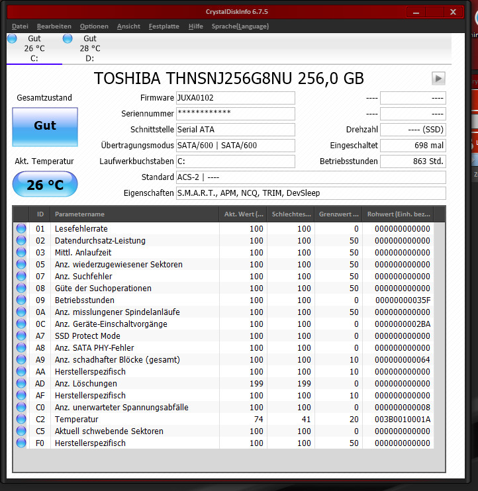This screenshot has width=478, height=491.
Task: Open the Datei menu
Action: click(20, 26)
